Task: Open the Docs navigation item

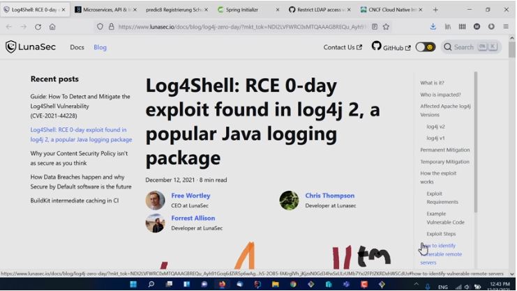Action: [x=77, y=47]
